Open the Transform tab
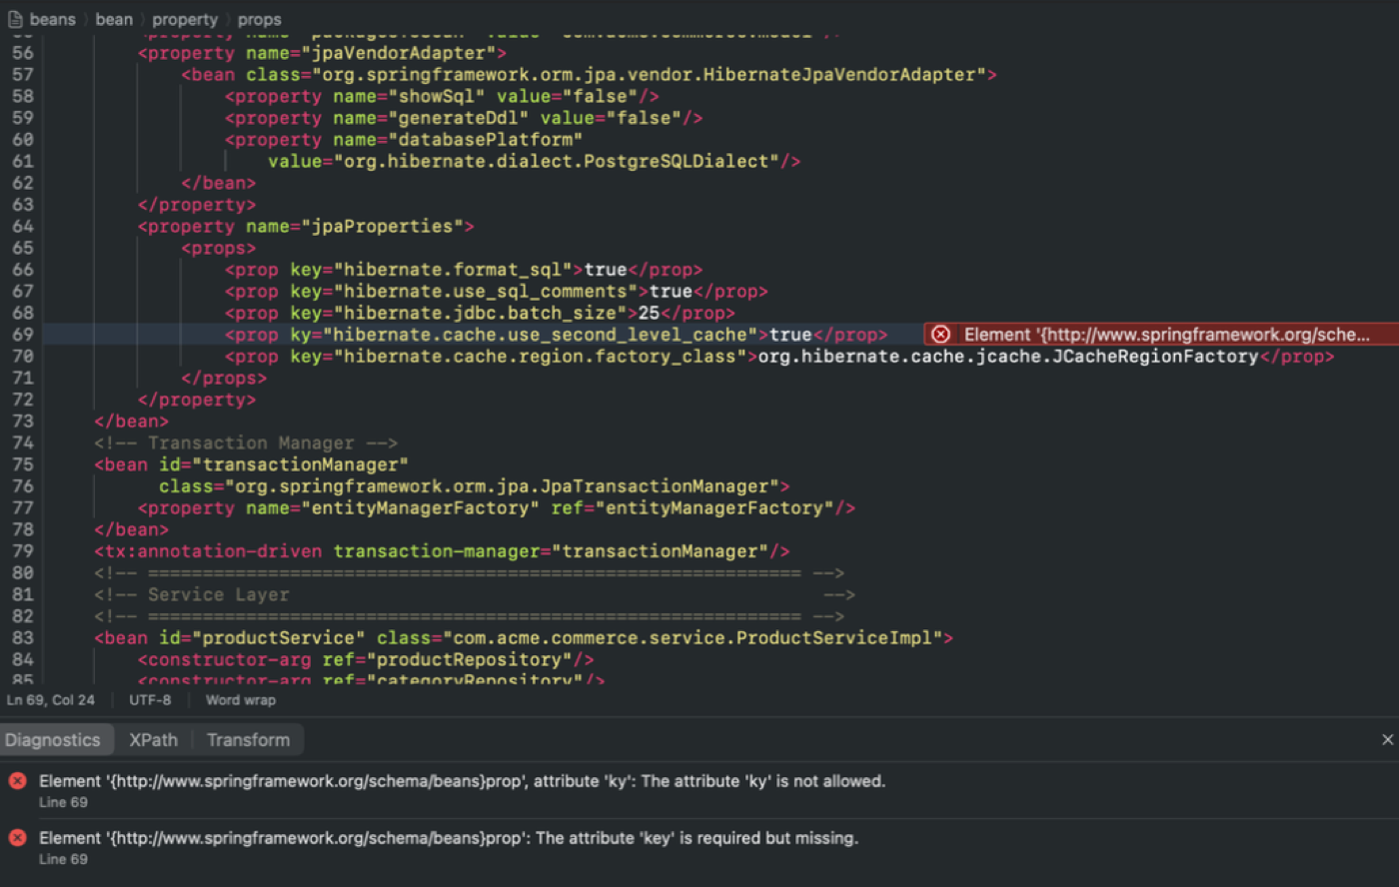Screen dimensions: 1399x887 (x=247, y=739)
